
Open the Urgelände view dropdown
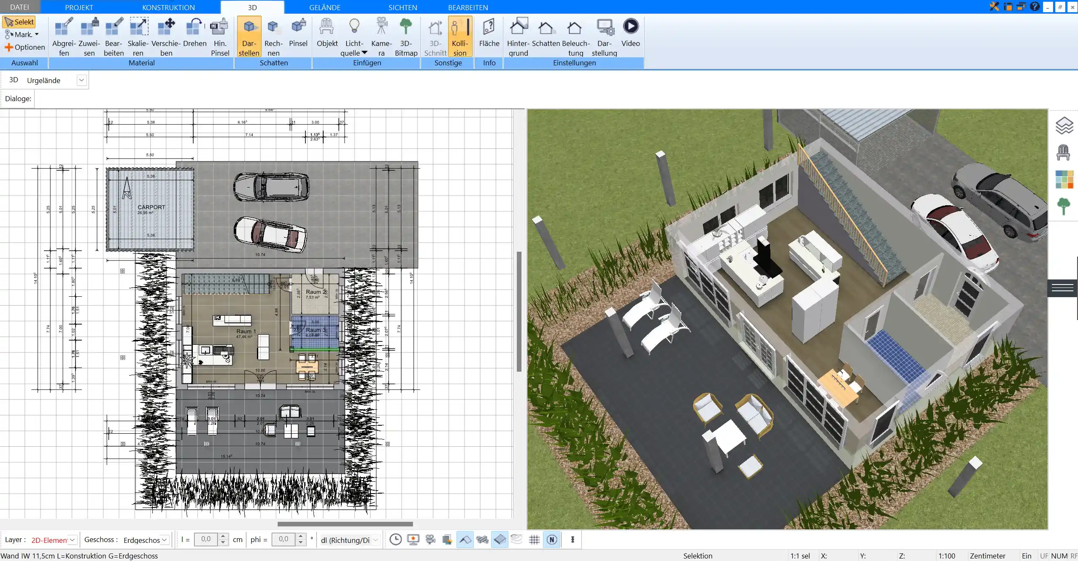coord(81,80)
